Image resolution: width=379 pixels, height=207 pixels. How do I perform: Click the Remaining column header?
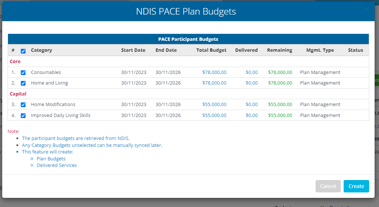280,50
